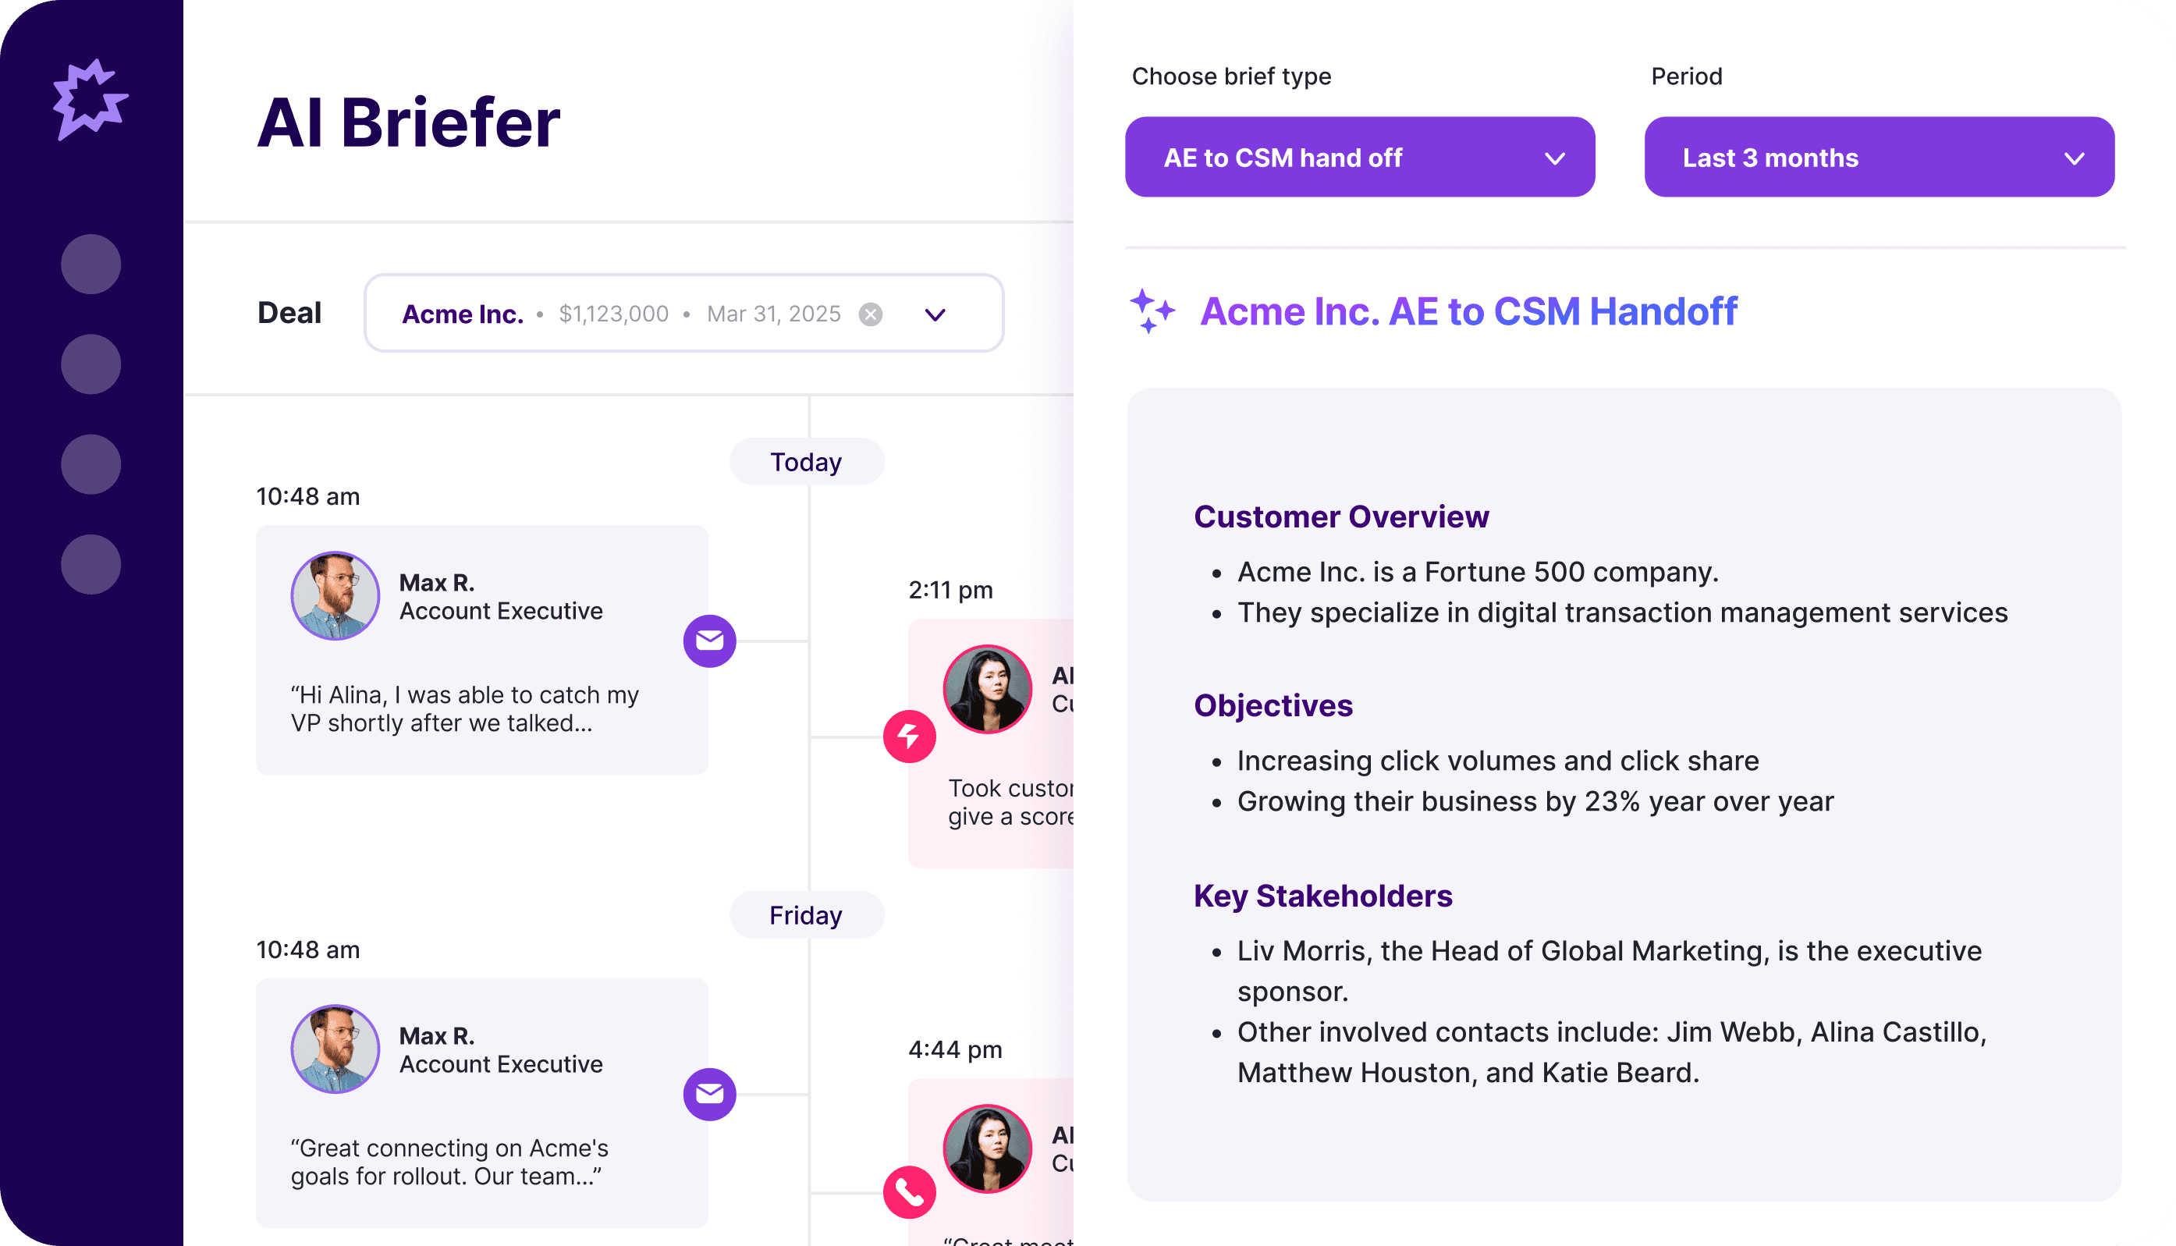Select the Today marker on the timeline
Viewport: 2176px width, 1246px height.
point(805,461)
